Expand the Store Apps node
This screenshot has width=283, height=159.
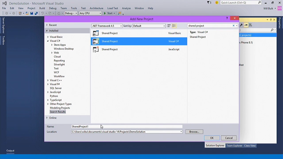[x=52, y=45]
